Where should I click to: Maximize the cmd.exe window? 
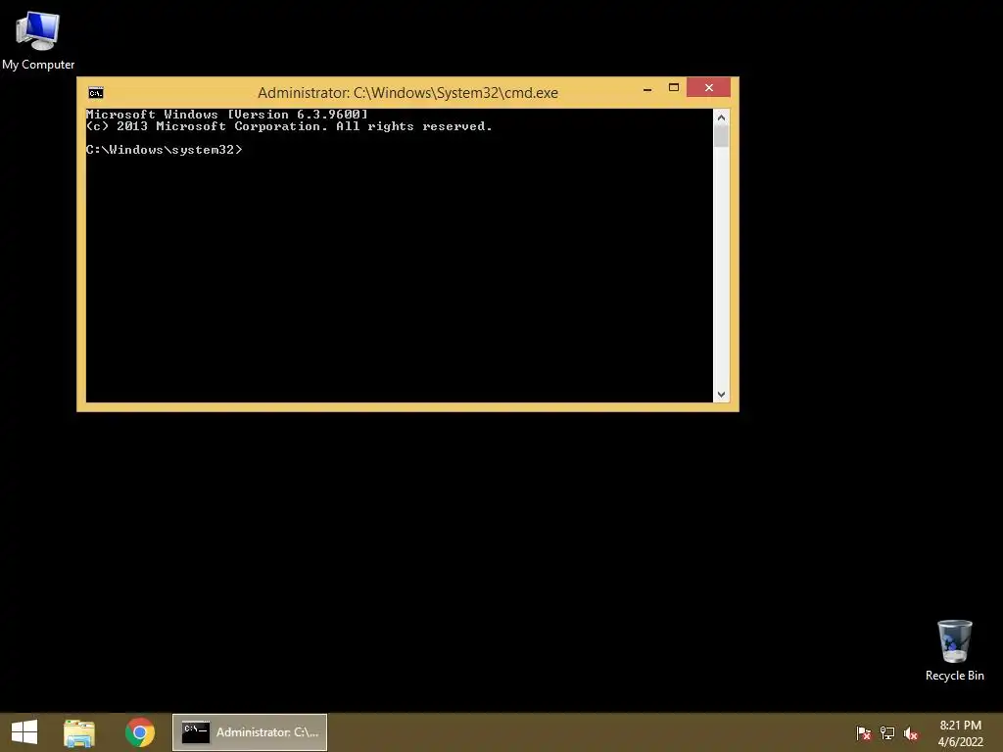[x=674, y=87]
